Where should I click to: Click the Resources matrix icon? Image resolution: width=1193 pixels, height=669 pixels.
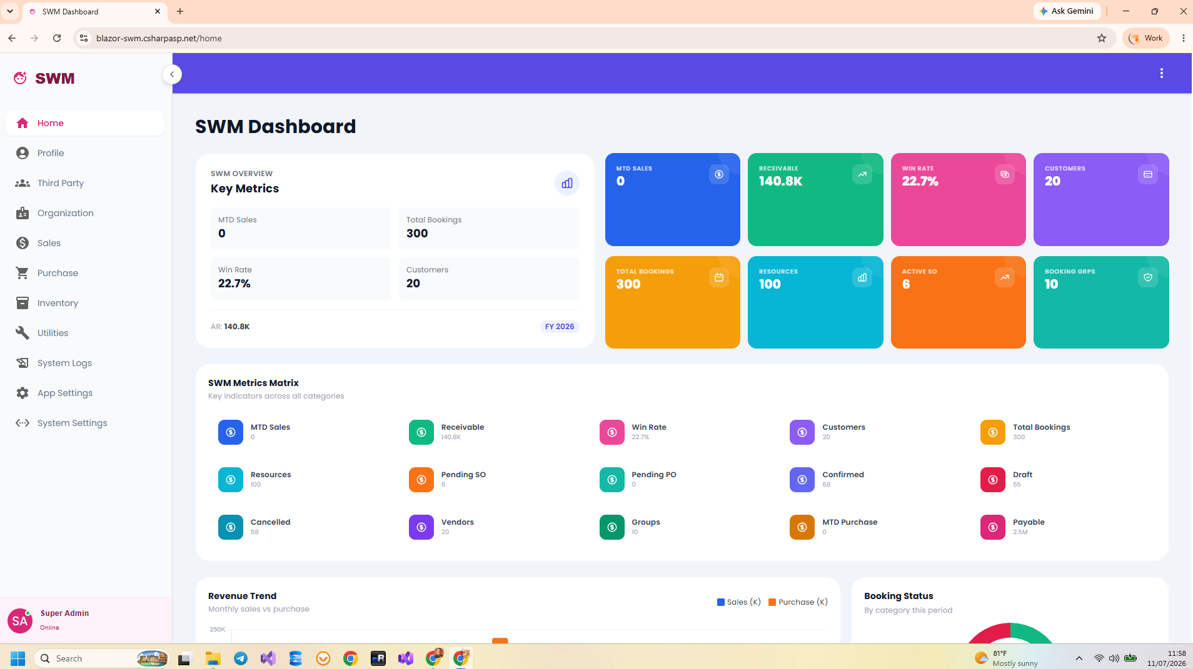tap(231, 480)
